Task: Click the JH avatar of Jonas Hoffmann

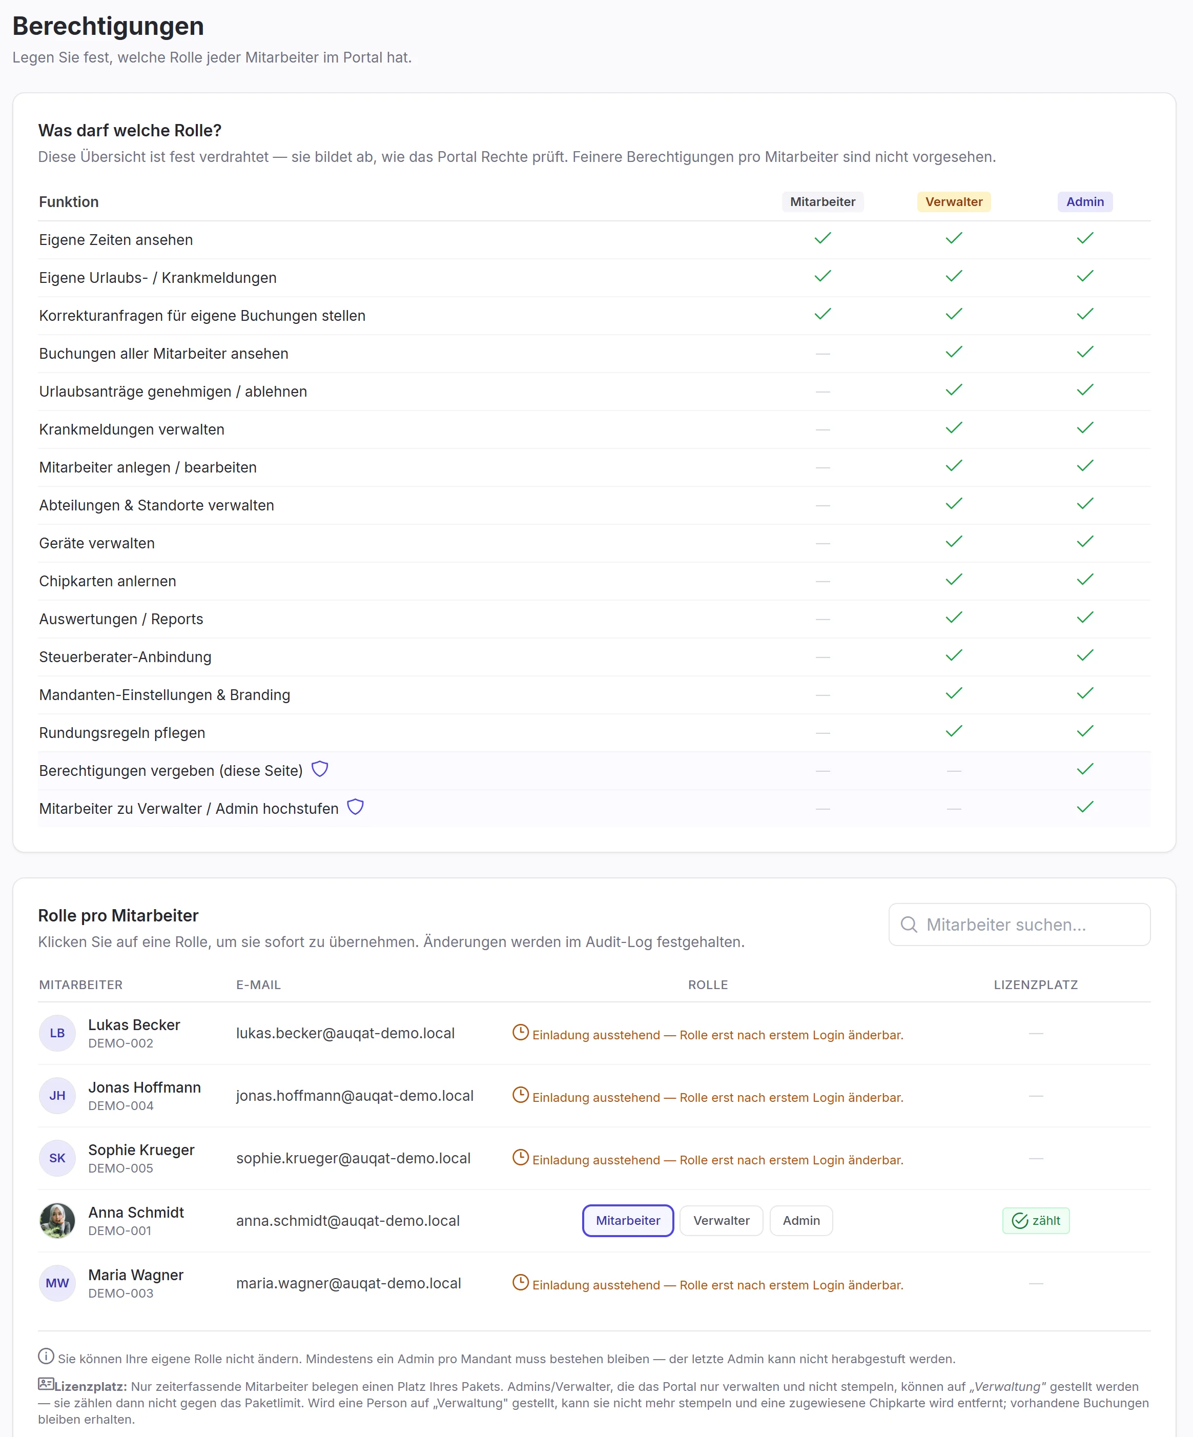Action: tap(57, 1096)
